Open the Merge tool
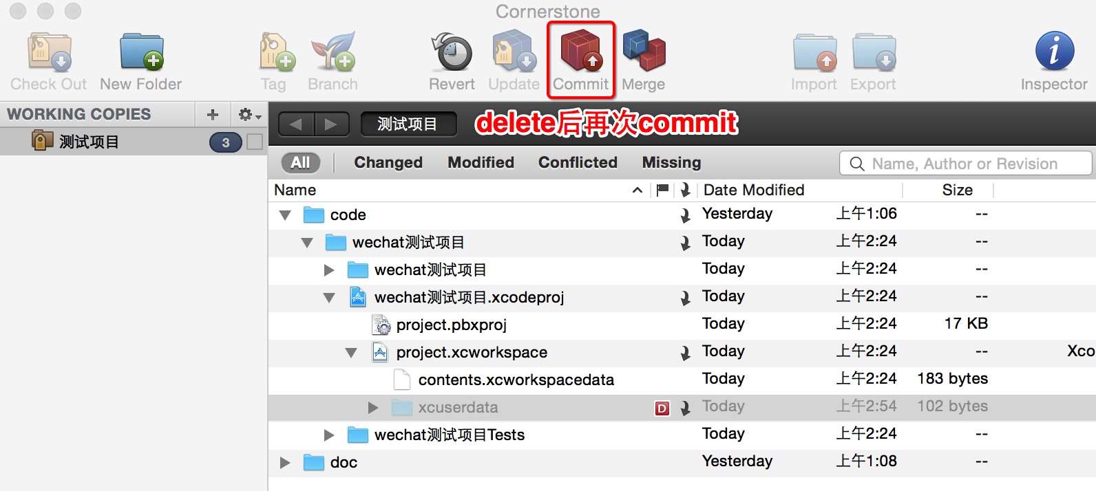The image size is (1096, 491). pyautogui.click(x=644, y=52)
